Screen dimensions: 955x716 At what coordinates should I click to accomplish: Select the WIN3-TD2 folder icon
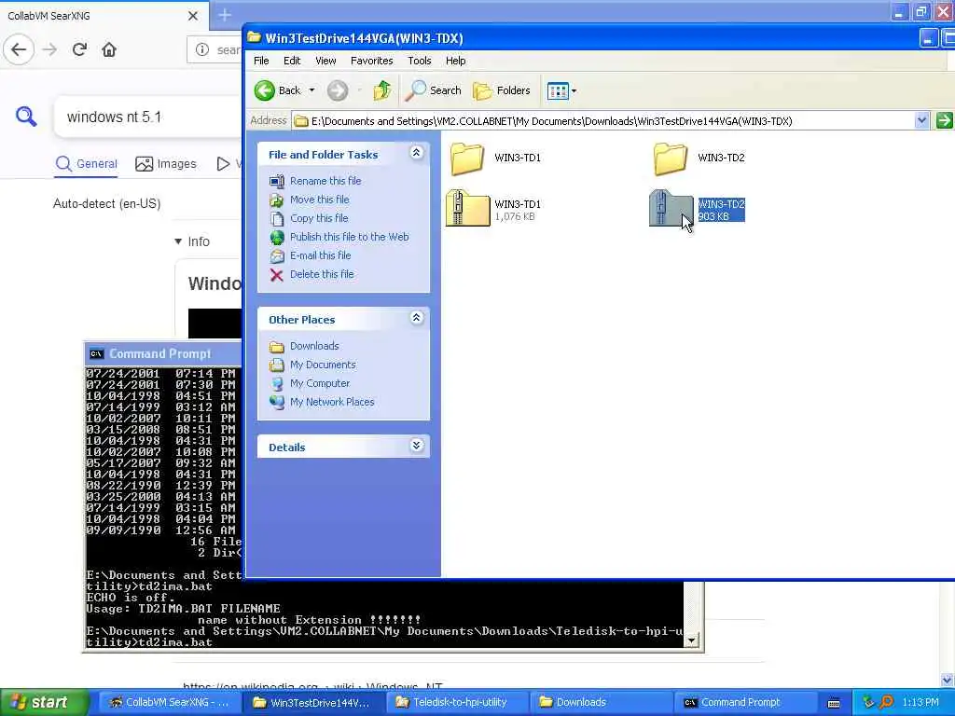(671, 158)
